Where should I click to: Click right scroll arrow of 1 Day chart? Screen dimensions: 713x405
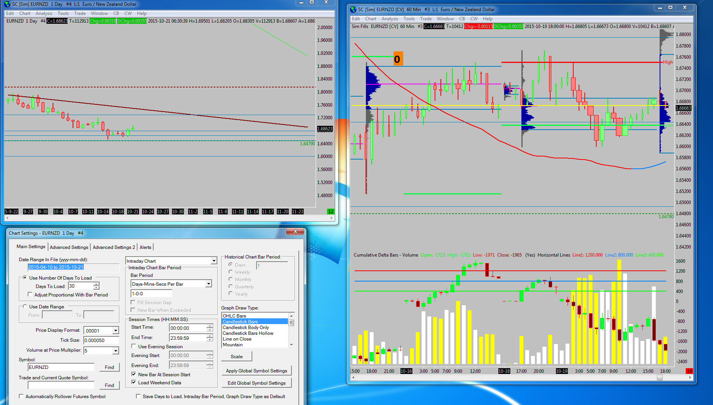(x=332, y=218)
